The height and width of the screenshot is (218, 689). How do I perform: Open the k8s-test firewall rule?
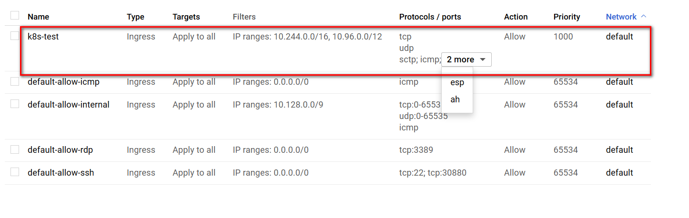(x=43, y=36)
